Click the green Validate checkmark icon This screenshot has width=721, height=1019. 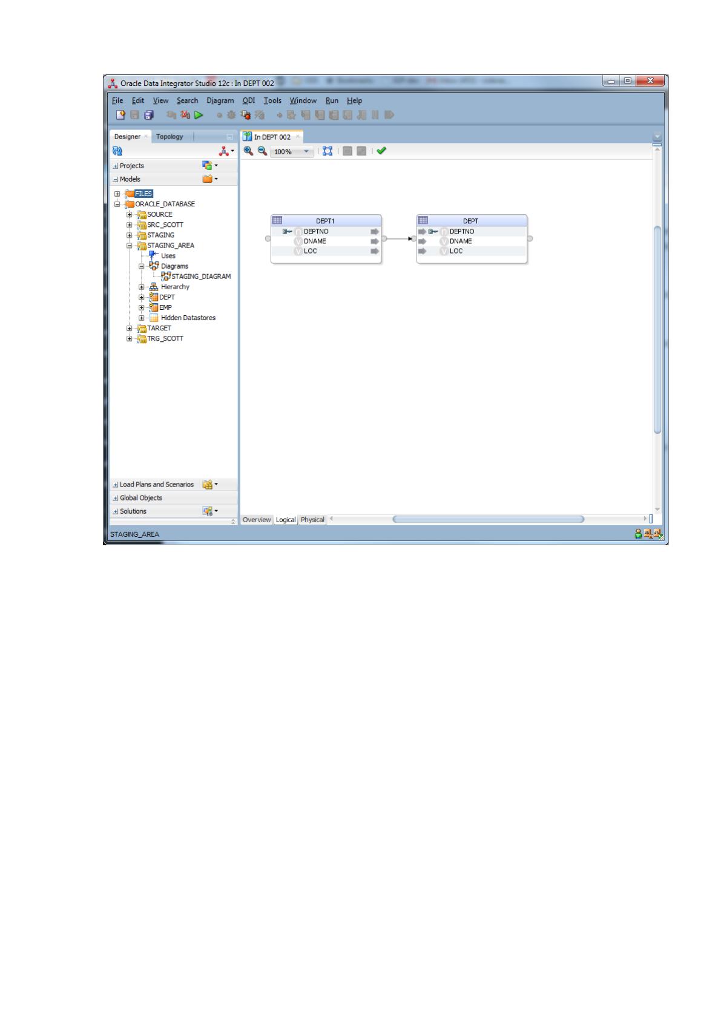click(x=381, y=151)
